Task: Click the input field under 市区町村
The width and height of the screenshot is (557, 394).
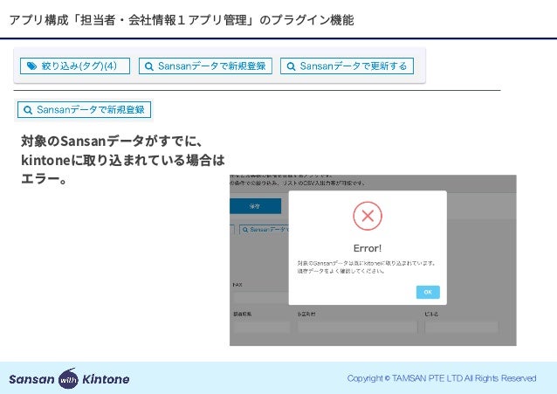Action: [x=357, y=327]
